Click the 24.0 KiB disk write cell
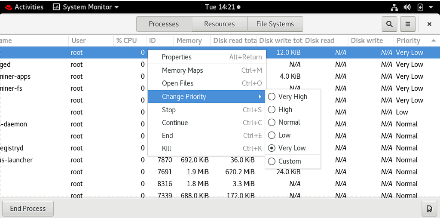The width and height of the screenshot is (440, 218). coord(288,172)
